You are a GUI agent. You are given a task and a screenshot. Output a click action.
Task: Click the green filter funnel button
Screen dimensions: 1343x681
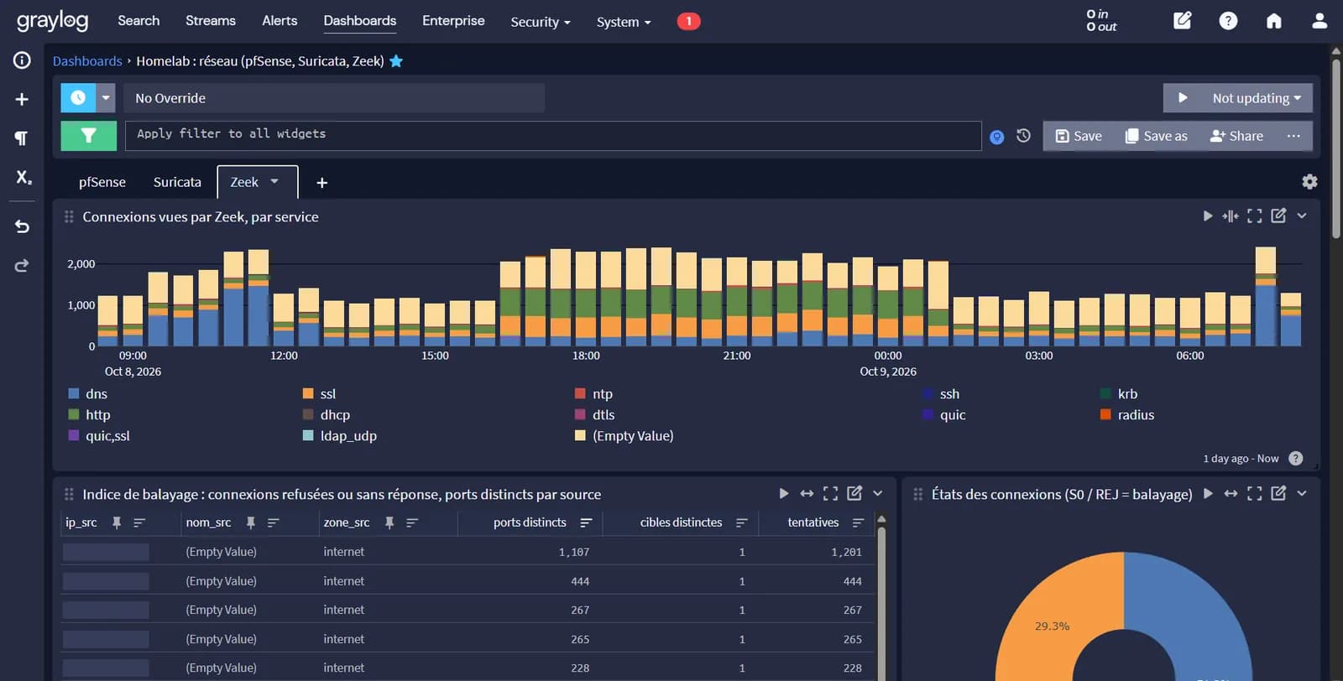88,136
